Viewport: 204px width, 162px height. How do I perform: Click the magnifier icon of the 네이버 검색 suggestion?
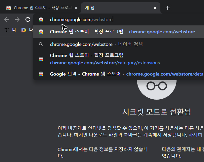41,44
